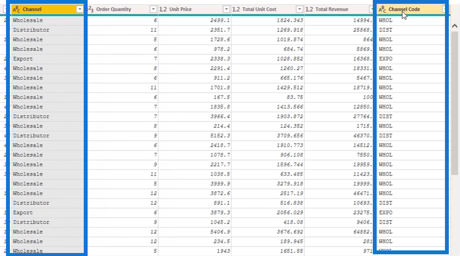Click Unit Price cell 167.5
The width and height of the screenshot is (460, 256).
point(195,97)
